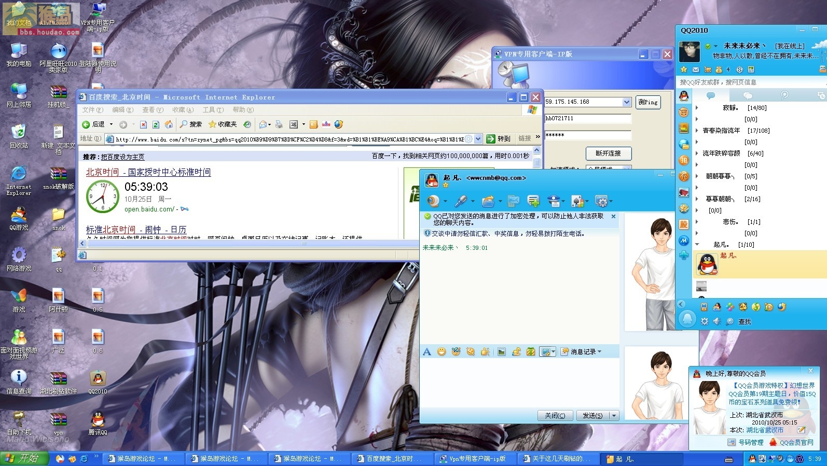The height and width of the screenshot is (466, 827).
Task: Open the smiley emoticon picker
Action: (x=442, y=352)
